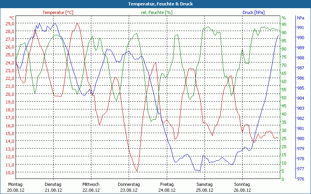Click the '987' pressure axis value

[x=301, y=68]
